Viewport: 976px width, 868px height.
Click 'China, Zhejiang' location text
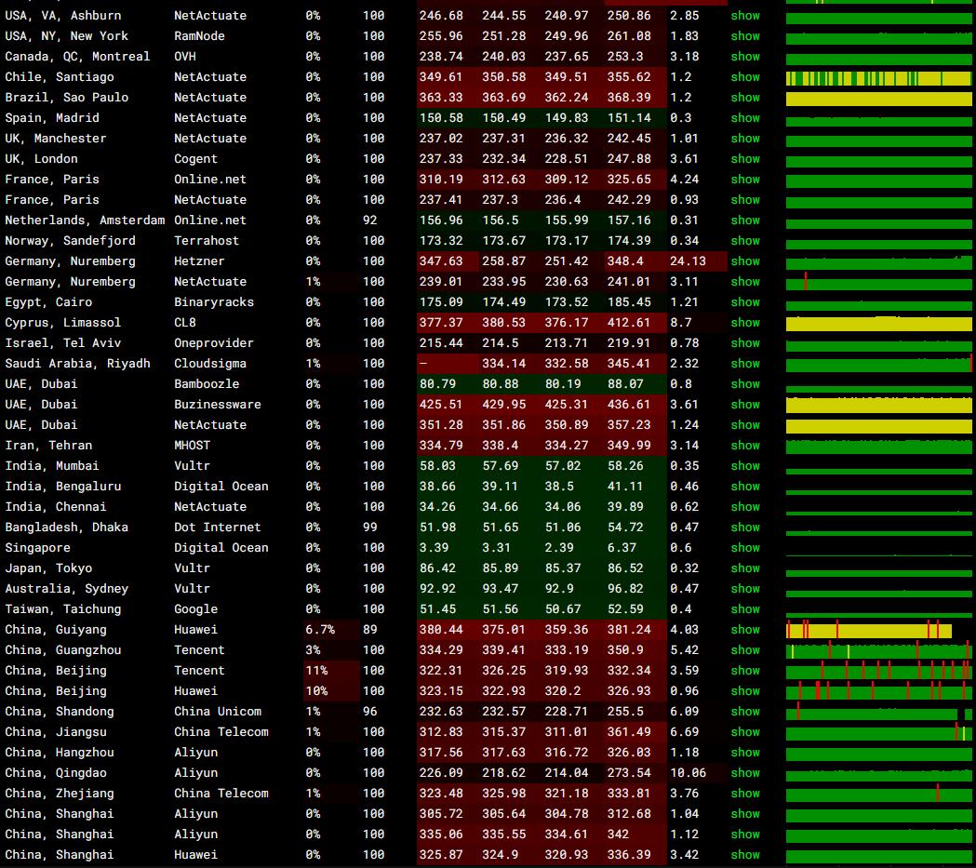pyautogui.click(x=60, y=794)
